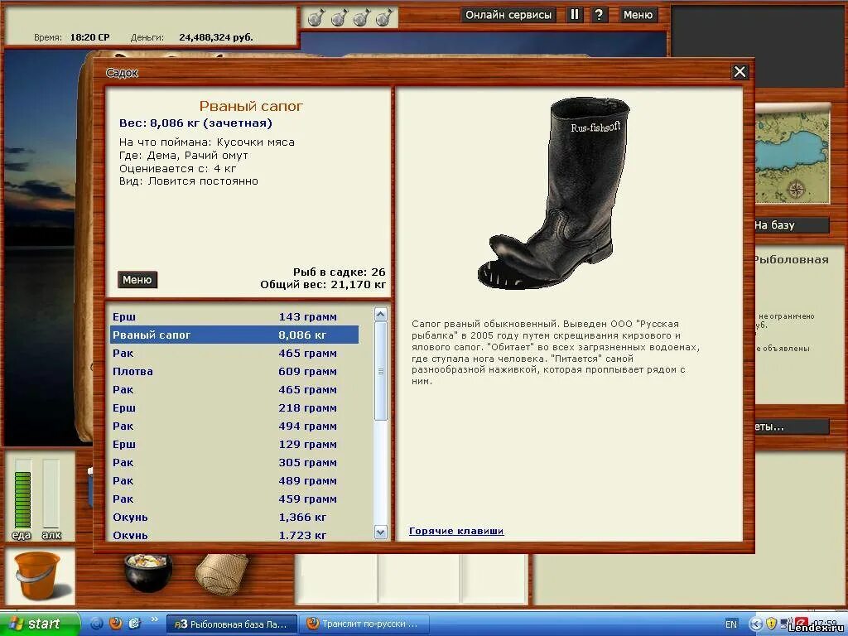Click the Firefox quick launch icon

(116, 623)
